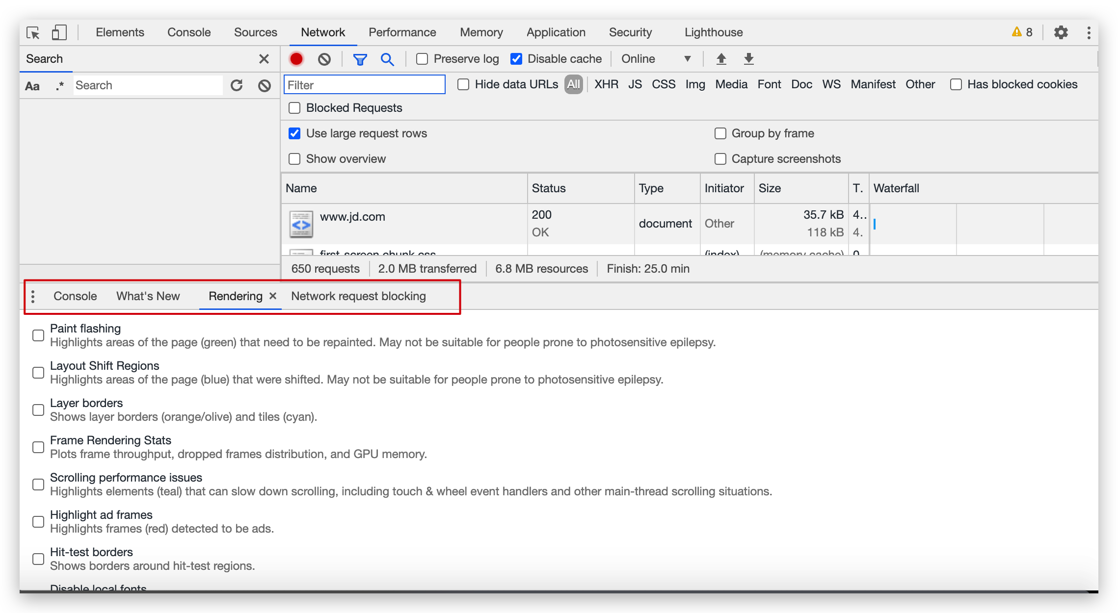Enable the Preserve log checkbox

(422, 59)
